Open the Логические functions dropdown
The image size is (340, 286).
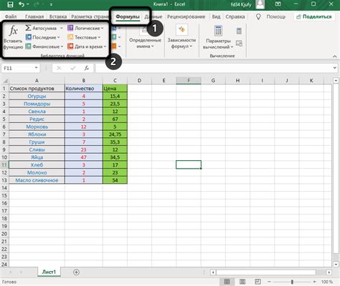(85, 28)
